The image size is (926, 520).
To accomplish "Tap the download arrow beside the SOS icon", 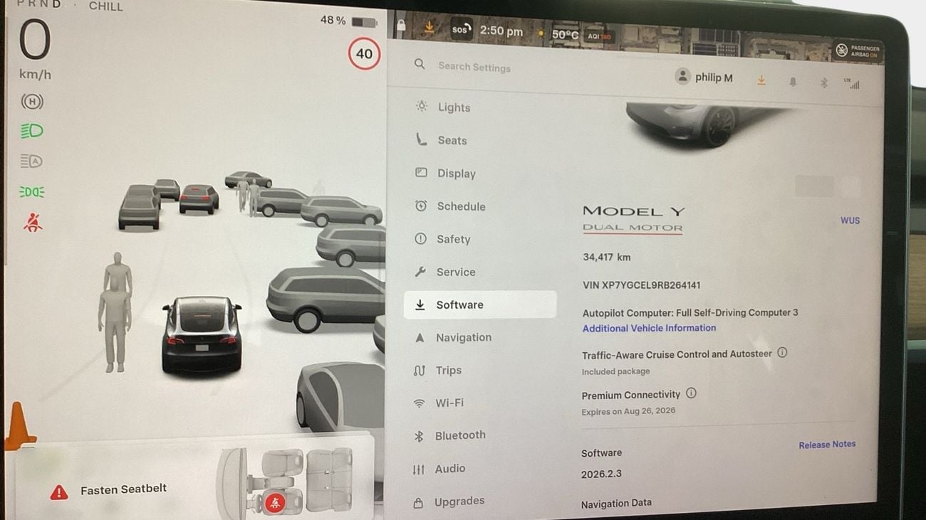I will 429,27.
